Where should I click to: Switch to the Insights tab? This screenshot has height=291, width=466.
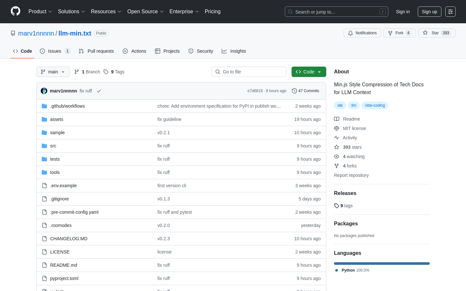pos(234,51)
